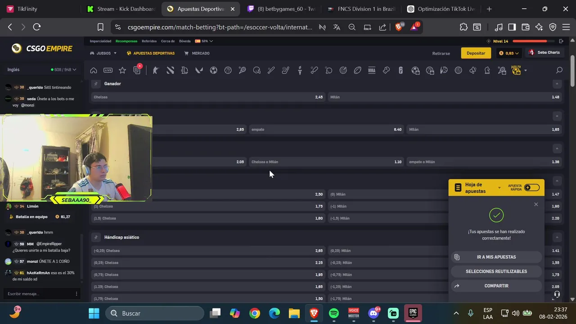Open Imparcialidad in top bar
The image size is (576, 324).
[100, 41]
